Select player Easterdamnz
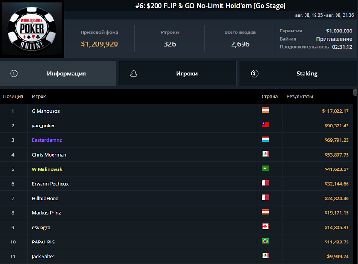The width and height of the screenshot is (358, 264). coord(47,140)
